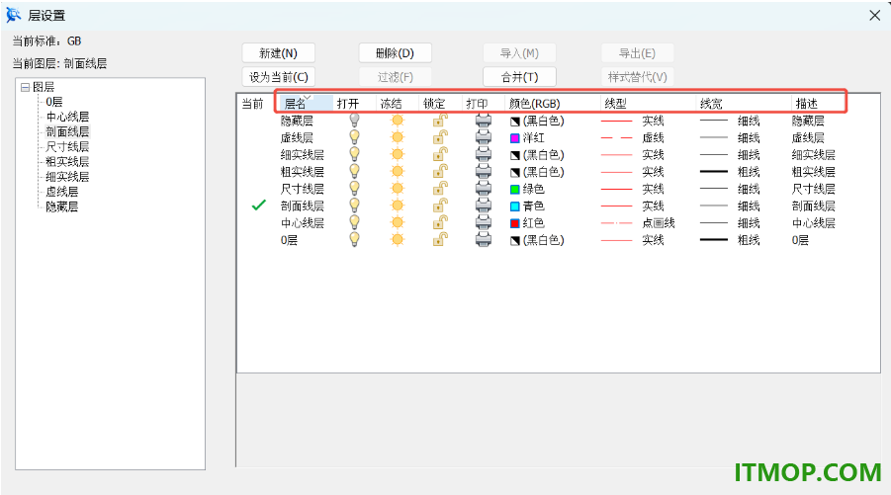Toggle light bulb for 细实线层 row

click(x=354, y=154)
